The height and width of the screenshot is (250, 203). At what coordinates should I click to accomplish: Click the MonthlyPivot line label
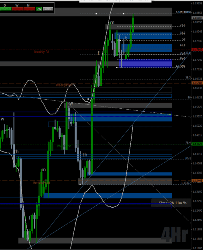tap(41, 183)
